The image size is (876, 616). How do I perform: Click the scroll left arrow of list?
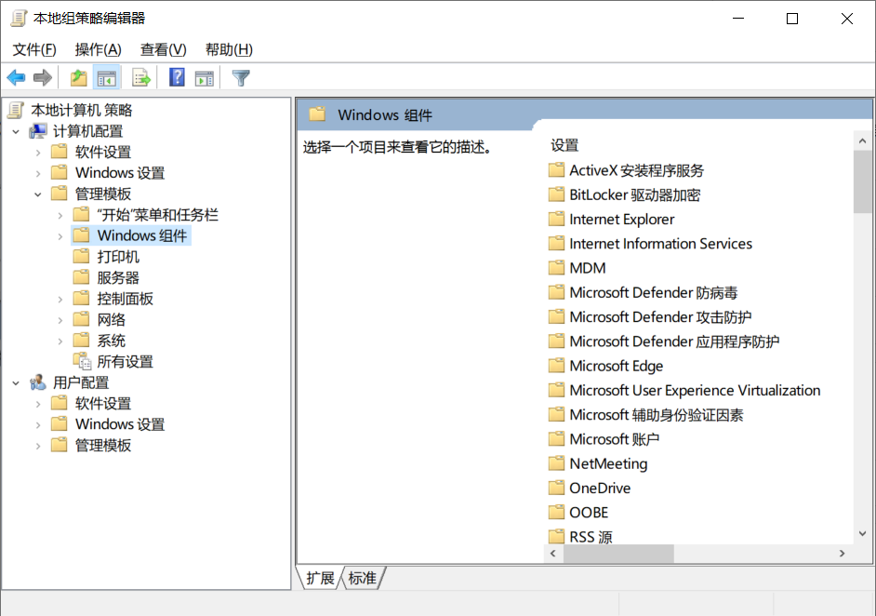(553, 554)
